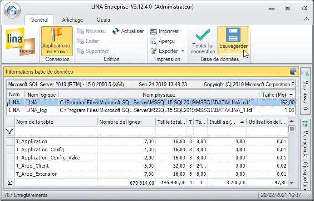
Task: Sort by Inutilisé column header
Action: tap(227, 122)
